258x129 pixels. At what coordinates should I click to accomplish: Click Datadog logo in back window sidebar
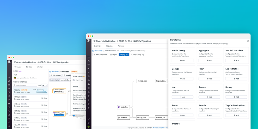tap(9, 62)
